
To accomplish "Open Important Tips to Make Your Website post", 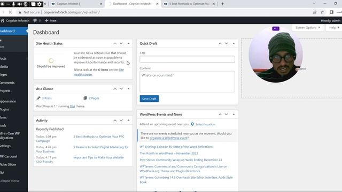I will (x=98, y=157).
